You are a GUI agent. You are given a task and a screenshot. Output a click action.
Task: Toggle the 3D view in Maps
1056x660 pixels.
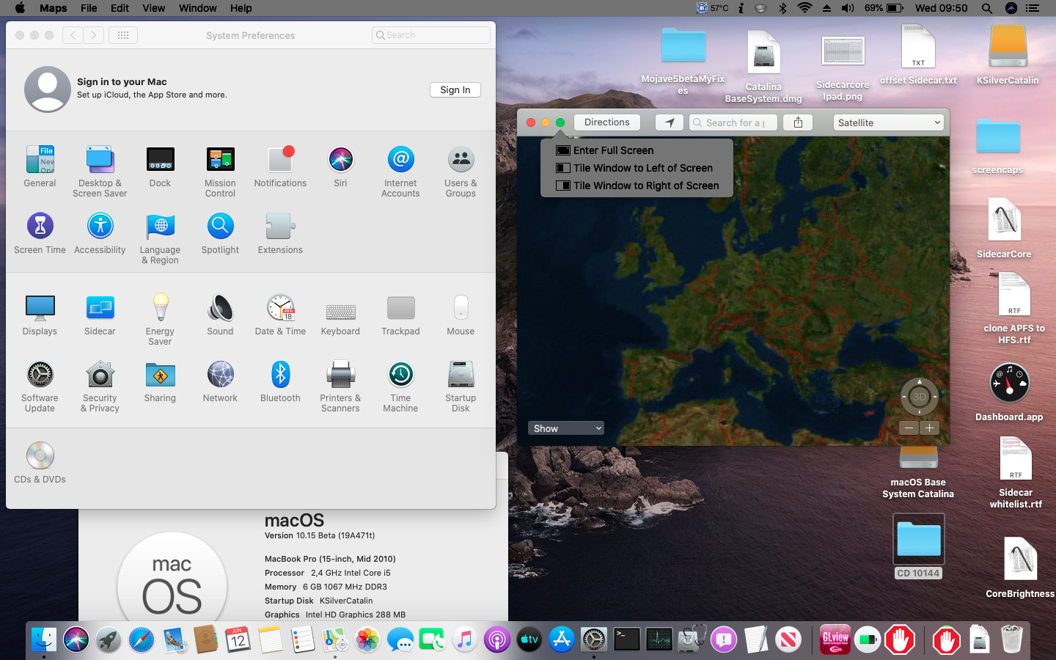[919, 397]
